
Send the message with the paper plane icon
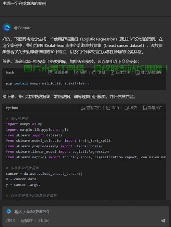(163, 221)
